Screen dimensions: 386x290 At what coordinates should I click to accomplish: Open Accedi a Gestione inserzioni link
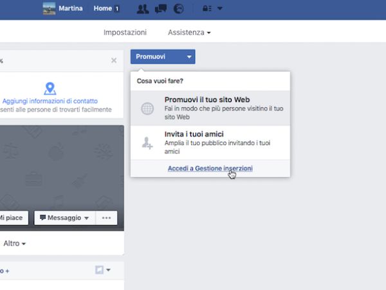210,169
